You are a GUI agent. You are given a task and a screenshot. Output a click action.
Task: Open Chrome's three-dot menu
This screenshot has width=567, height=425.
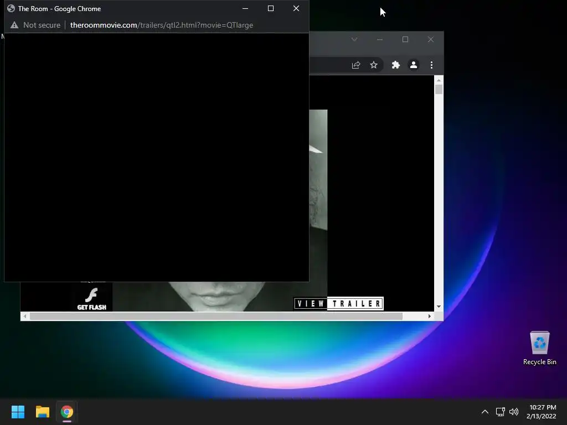[x=431, y=65]
